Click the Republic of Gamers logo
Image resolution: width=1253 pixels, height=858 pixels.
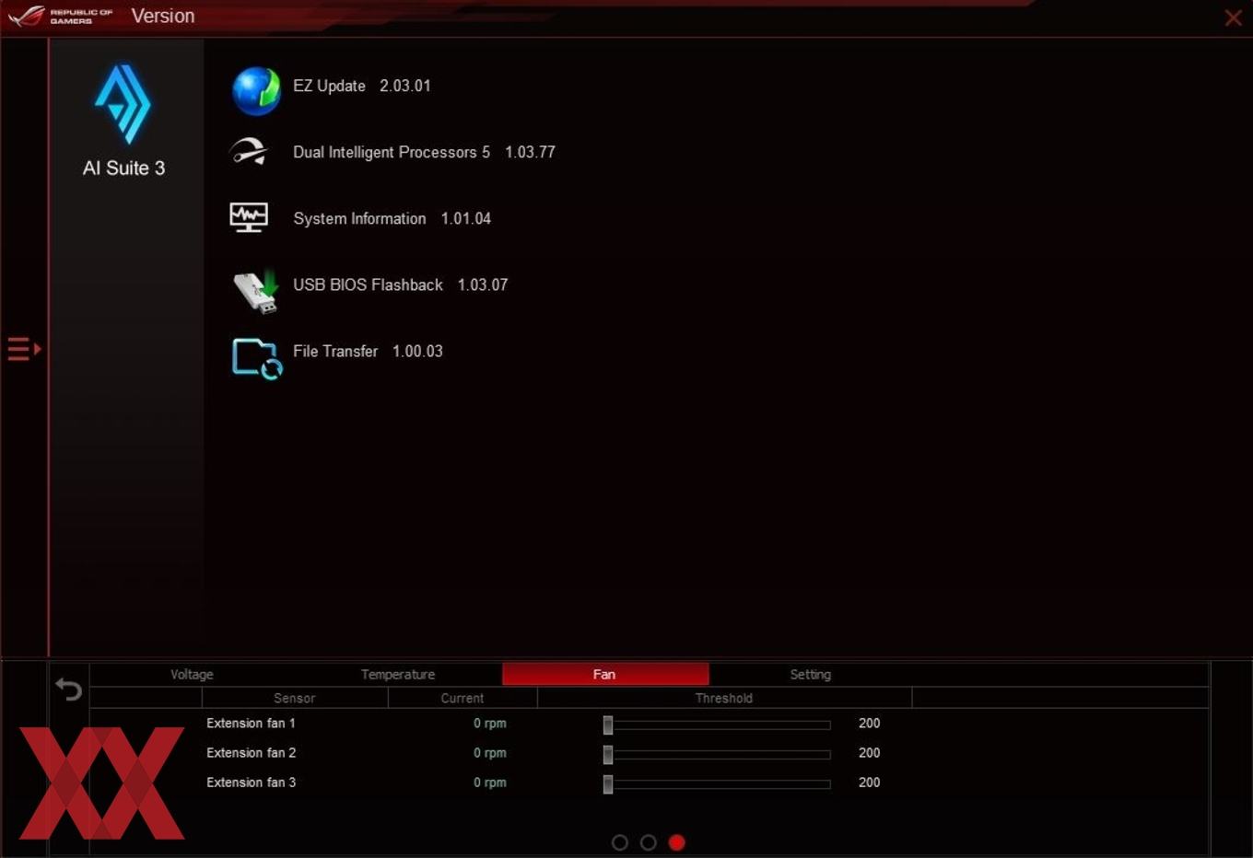click(61, 17)
